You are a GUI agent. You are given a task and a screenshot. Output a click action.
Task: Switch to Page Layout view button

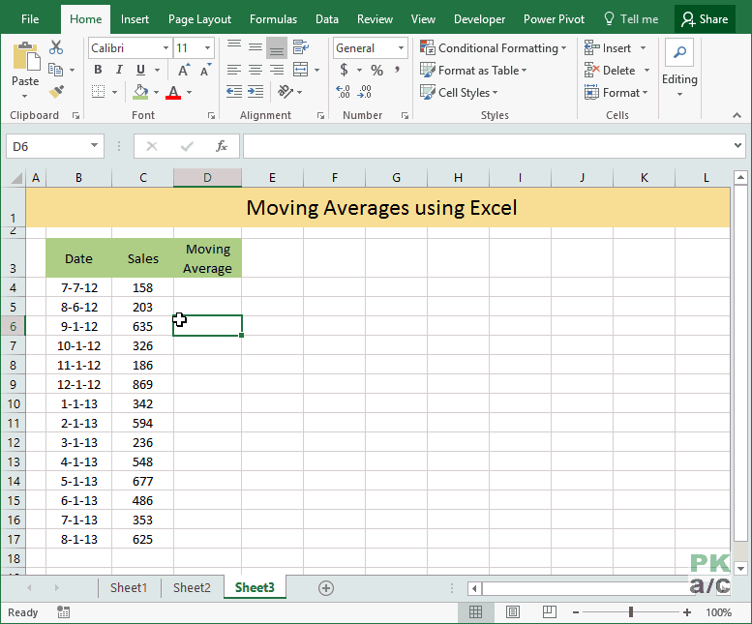tap(513, 612)
